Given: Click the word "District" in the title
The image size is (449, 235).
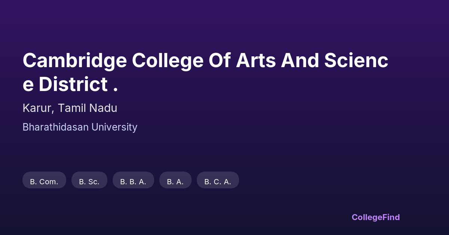Looking at the screenshot, I should [x=73, y=84].
